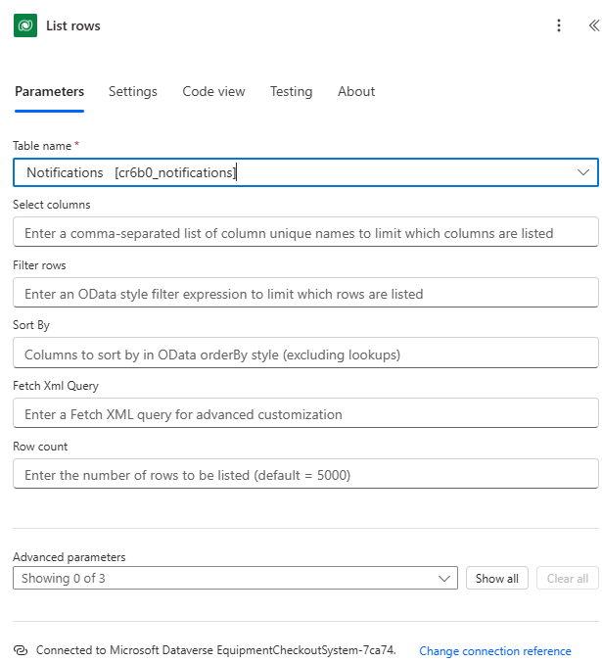Switch to the Parameters tab
Viewport: 602px width, 662px height.
click(x=49, y=91)
